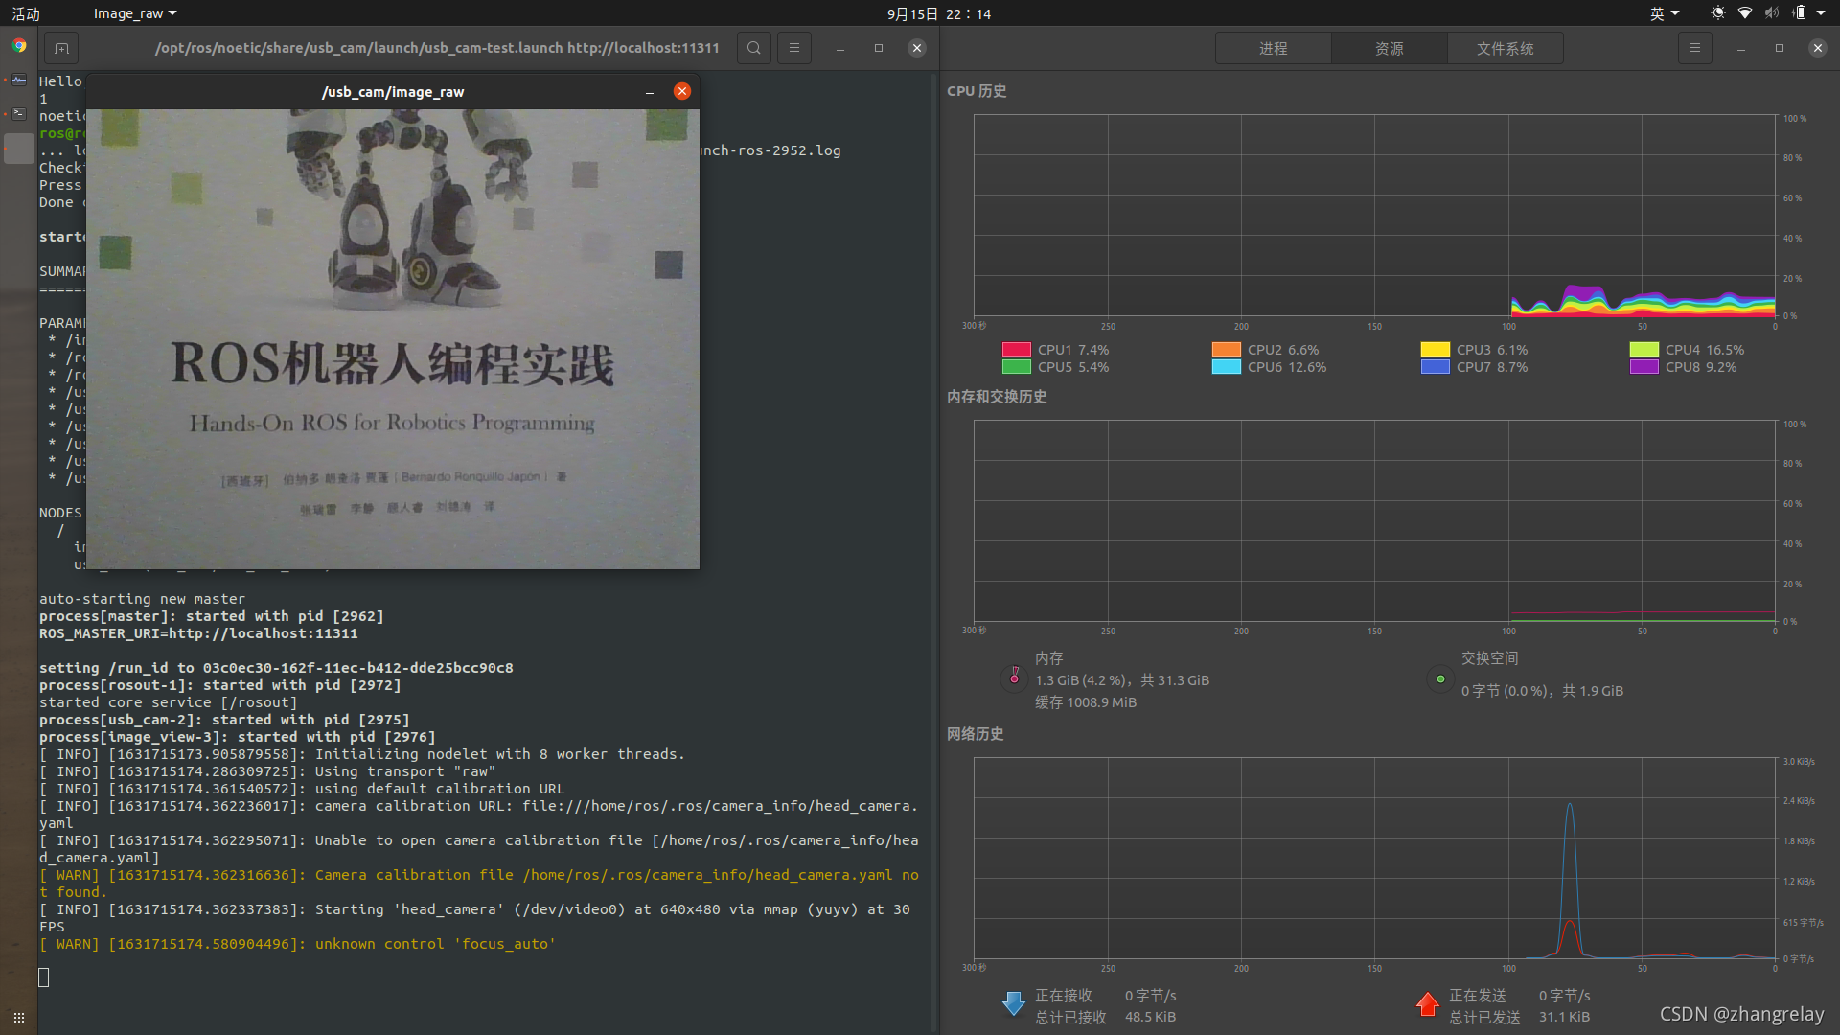Click the volume icon in top bar
The height and width of the screenshot is (1035, 1840).
(1771, 13)
